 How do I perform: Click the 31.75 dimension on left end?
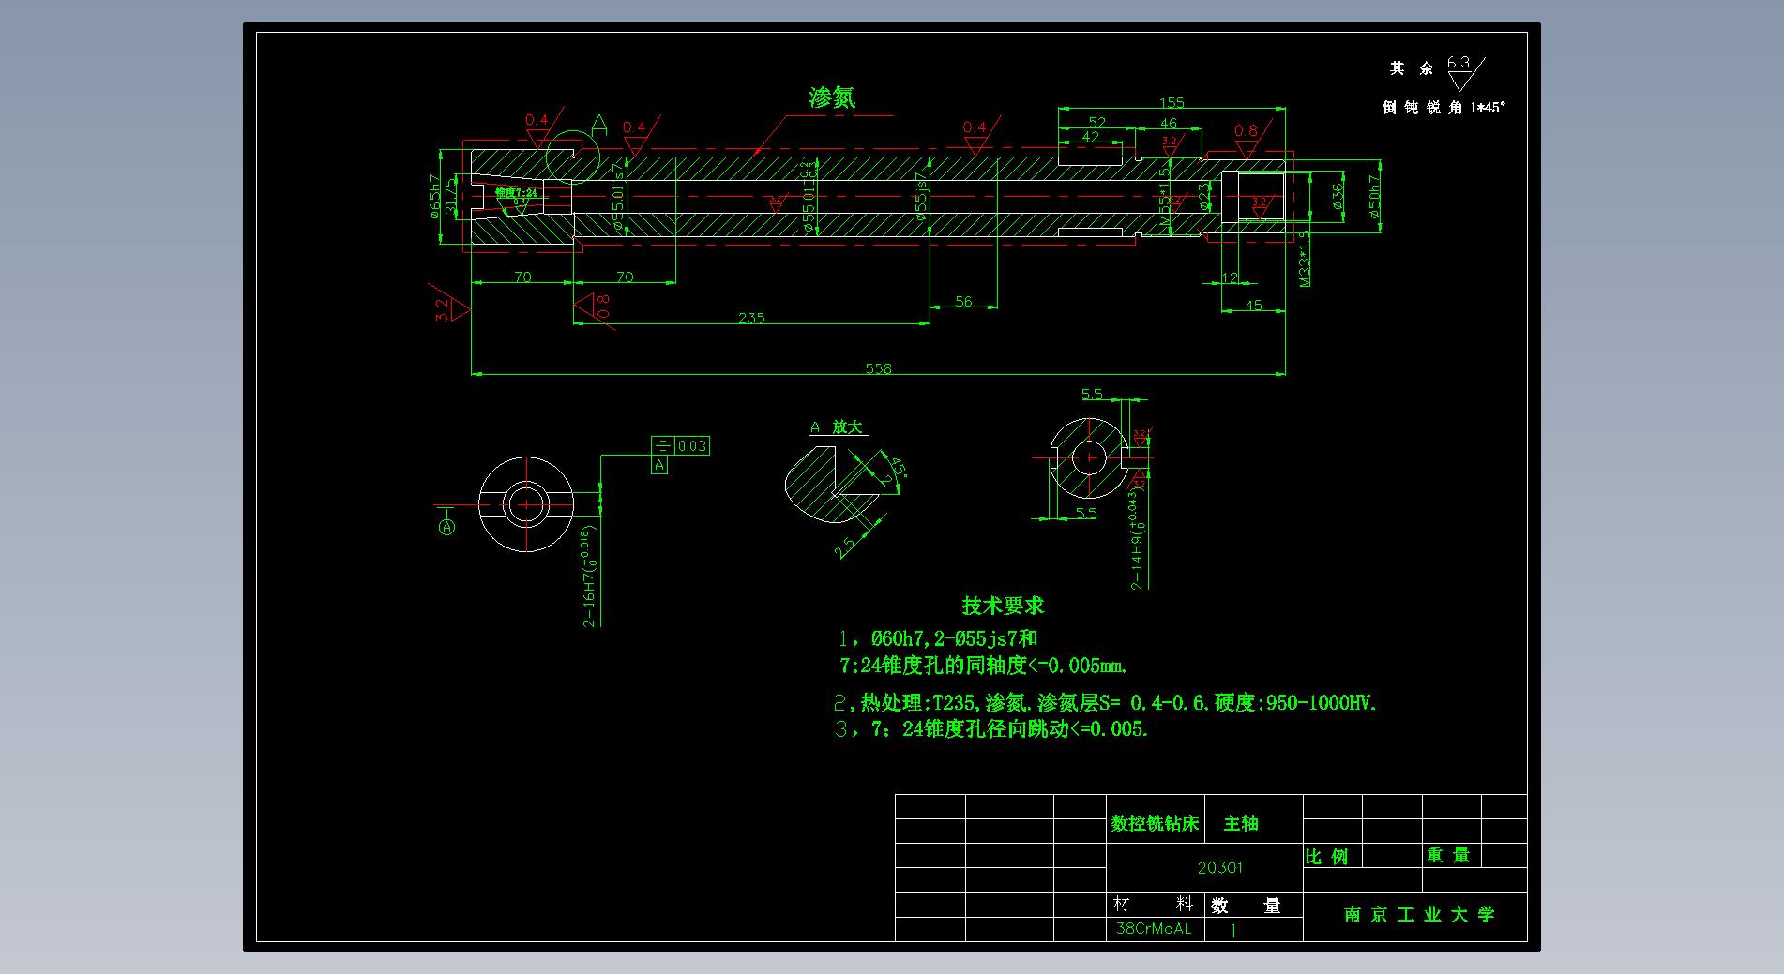click(452, 196)
